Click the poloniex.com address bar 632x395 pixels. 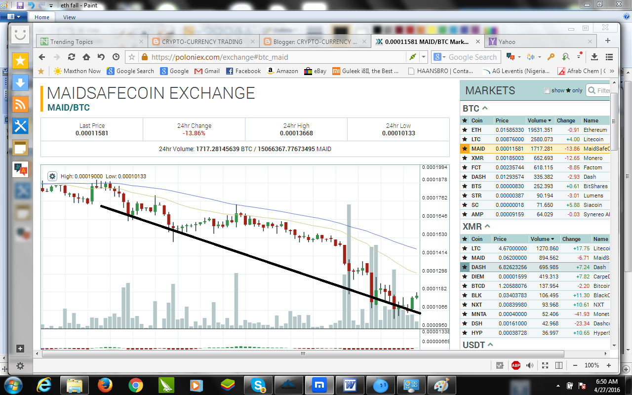coord(276,57)
